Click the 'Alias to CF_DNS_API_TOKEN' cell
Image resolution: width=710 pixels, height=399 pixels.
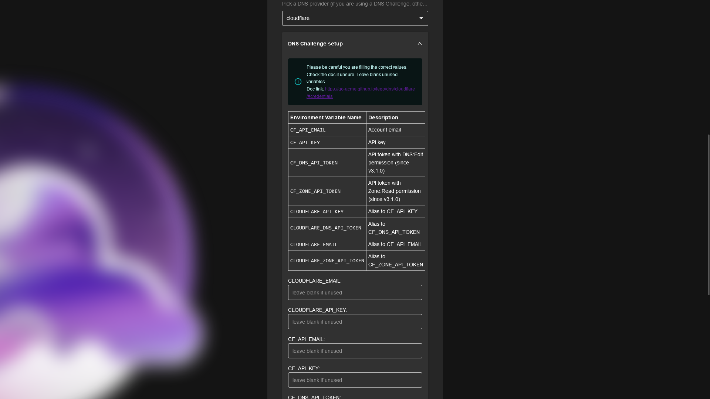click(x=396, y=228)
